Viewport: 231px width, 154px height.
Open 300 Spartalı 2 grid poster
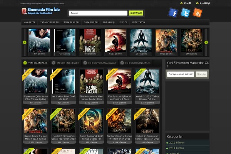pos(119,81)
